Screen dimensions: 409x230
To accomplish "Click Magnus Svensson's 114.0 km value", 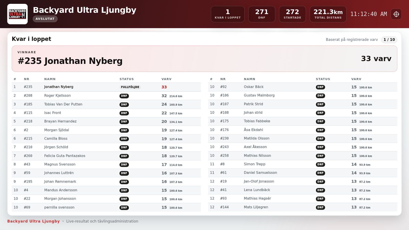I will (176, 165).
